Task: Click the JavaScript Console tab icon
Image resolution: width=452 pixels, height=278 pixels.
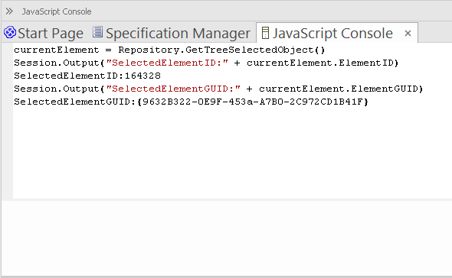Action: [265, 33]
